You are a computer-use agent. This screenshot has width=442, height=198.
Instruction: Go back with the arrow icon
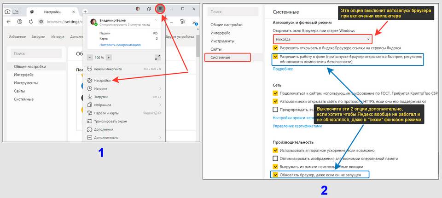pos(8,22)
